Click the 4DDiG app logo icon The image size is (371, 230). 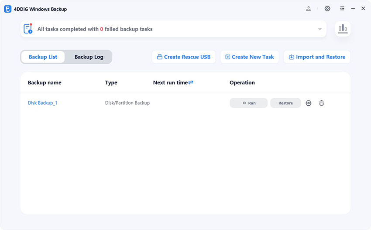tap(7, 9)
